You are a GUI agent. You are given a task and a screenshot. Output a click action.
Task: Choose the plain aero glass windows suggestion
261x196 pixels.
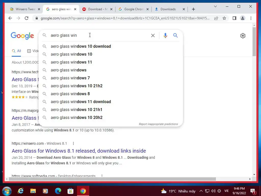pos(111,70)
